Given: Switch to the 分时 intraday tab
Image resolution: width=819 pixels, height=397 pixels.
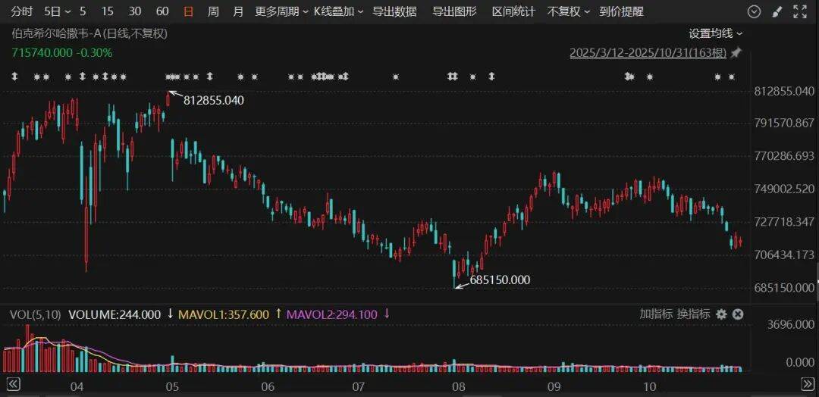Looking at the screenshot, I should [23, 11].
